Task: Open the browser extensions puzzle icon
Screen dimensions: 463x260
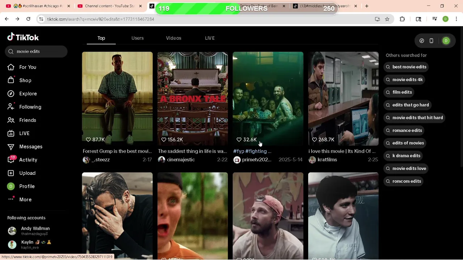Action: point(402,19)
